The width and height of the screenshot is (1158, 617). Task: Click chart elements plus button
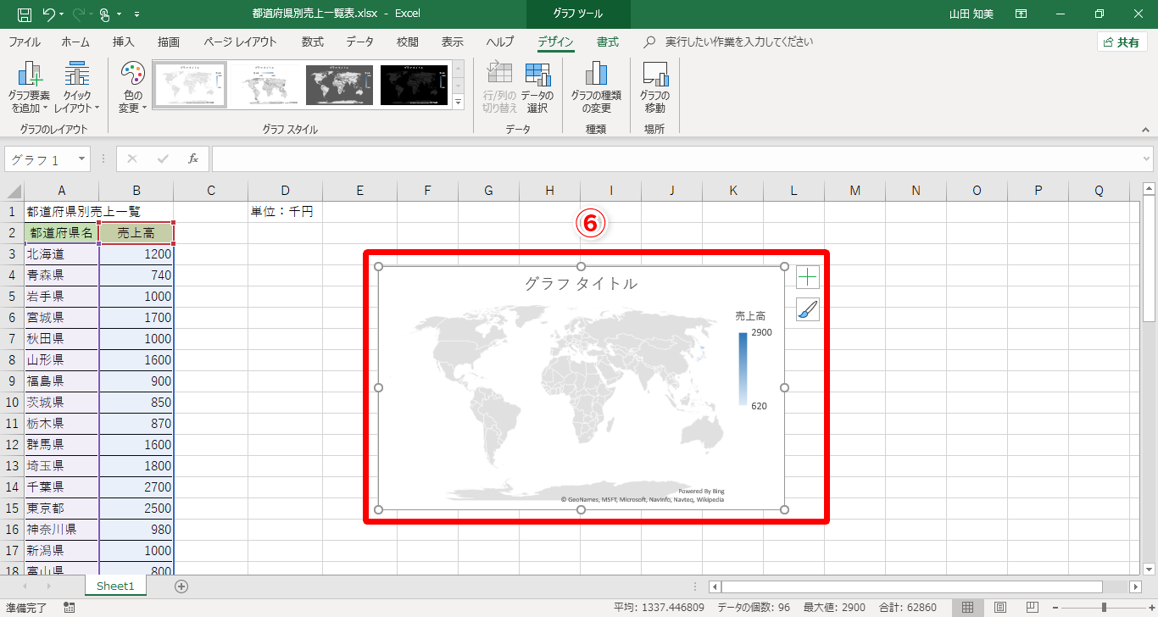click(x=808, y=276)
